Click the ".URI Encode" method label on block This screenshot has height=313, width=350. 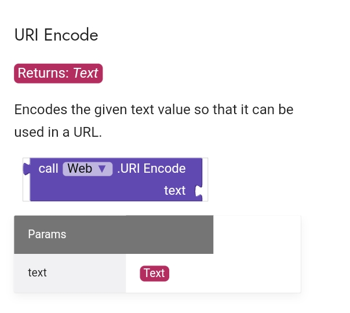pos(151,169)
